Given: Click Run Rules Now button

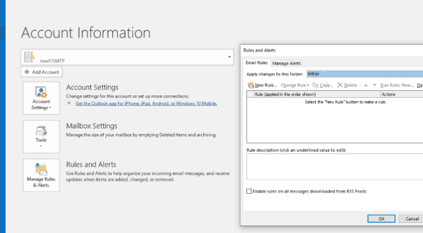Looking at the screenshot, I should (397, 85).
